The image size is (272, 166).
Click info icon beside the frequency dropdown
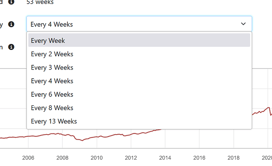pos(11,24)
